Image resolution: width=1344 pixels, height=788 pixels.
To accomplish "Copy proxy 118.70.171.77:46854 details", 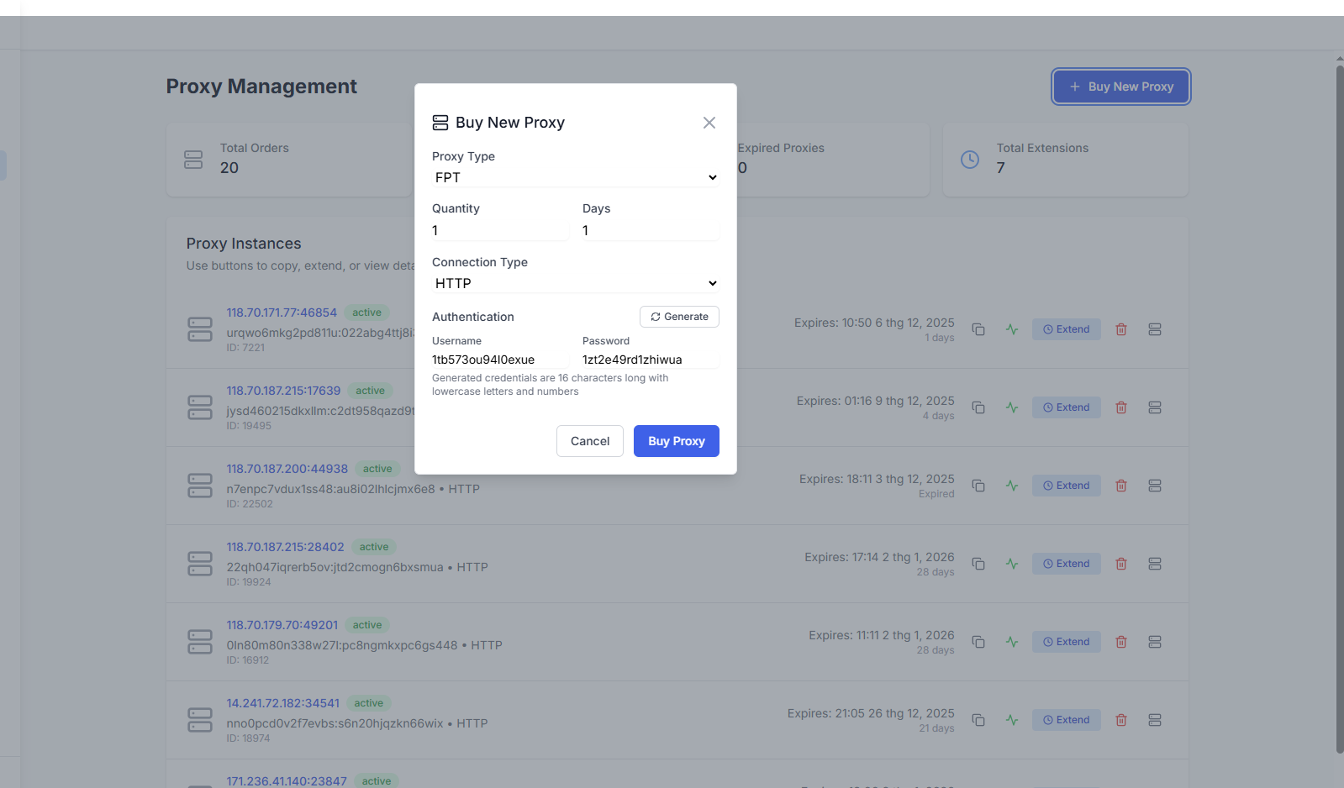I will pyautogui.click(x=978, y=329).
